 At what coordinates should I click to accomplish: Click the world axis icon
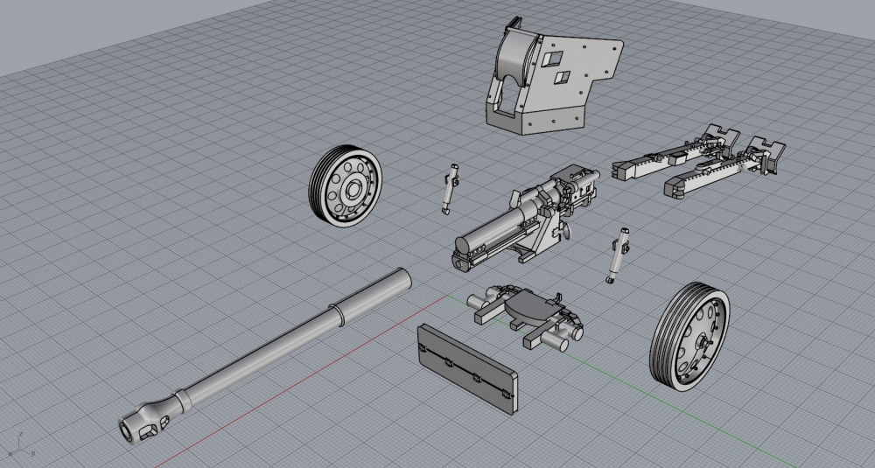pyautogui.click(x=20, y=444)
